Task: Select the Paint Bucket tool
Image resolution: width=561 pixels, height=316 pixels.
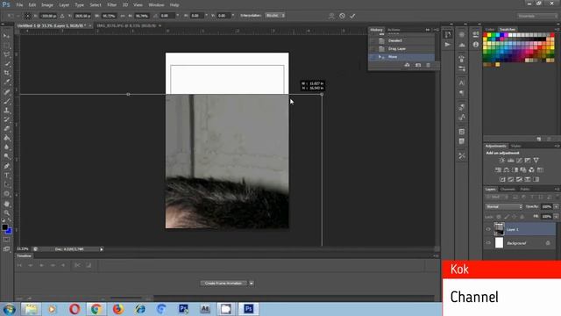Action: 6,138
